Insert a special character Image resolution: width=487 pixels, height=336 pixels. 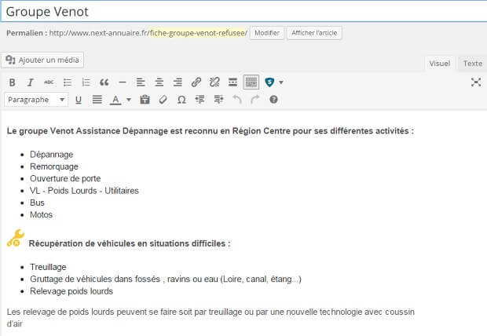point(181,100)
